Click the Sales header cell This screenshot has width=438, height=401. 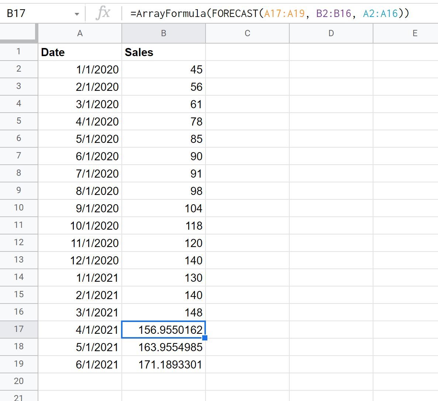tap(164, 52)
